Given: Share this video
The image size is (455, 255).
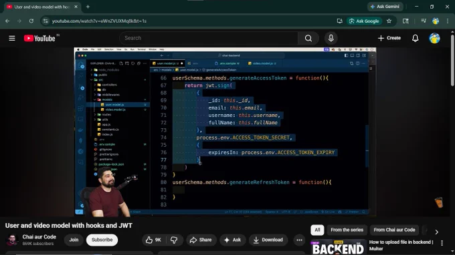Looking at the screenshot, I should coord(201,240).
